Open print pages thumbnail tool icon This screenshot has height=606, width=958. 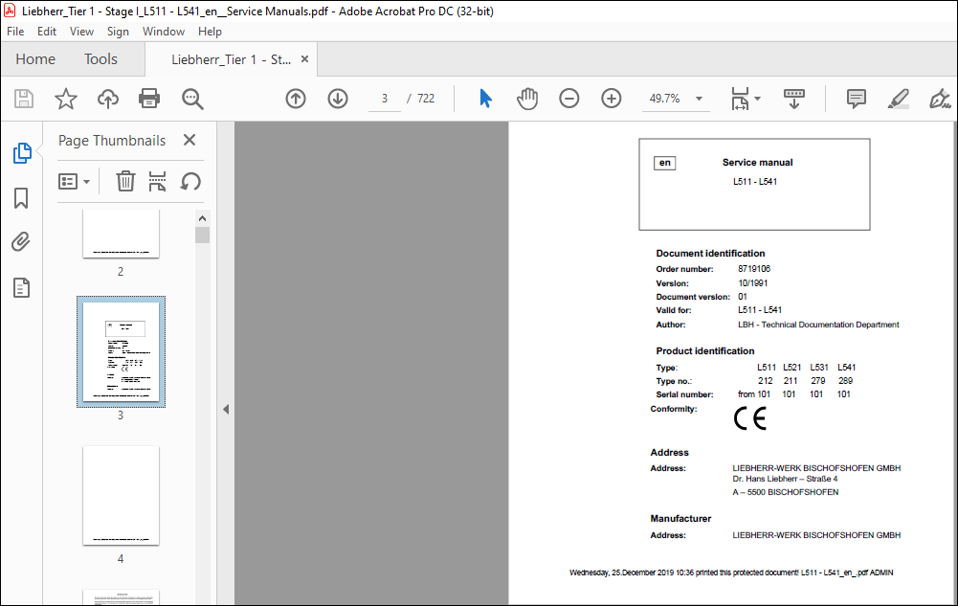pos(157,181)
